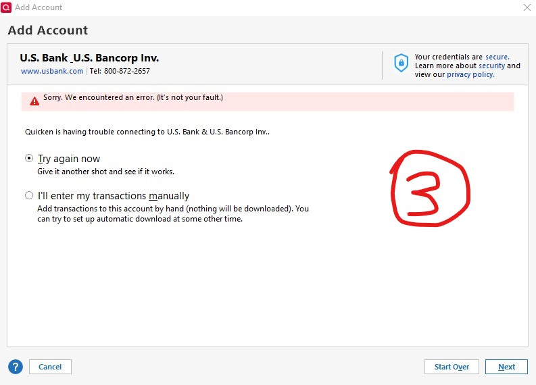Open the privacy policy link
This screenshot has width=536, height=385.
(x=470, y=74)
